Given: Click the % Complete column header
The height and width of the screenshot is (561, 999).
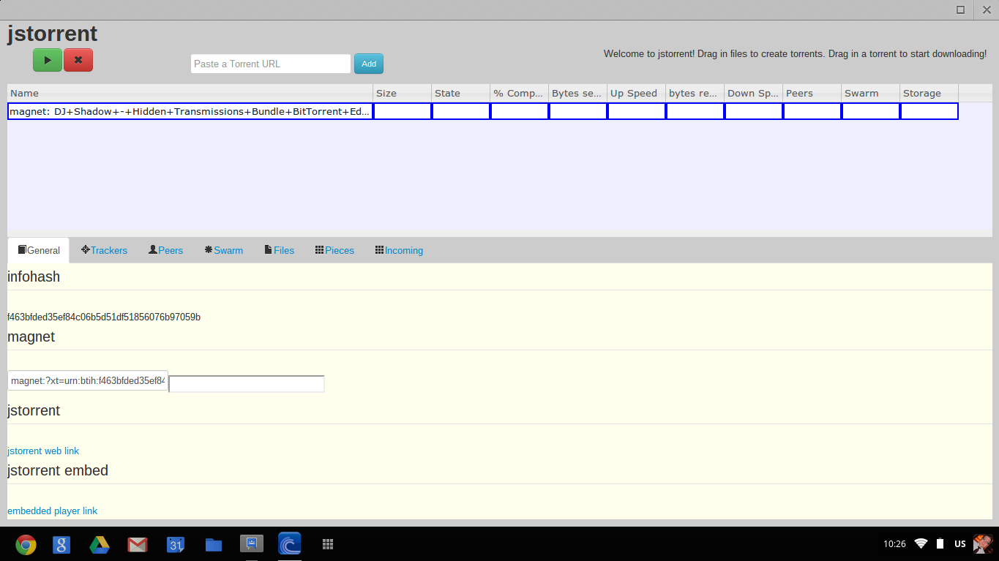Looking at the screenshot, I should (520, 93).
